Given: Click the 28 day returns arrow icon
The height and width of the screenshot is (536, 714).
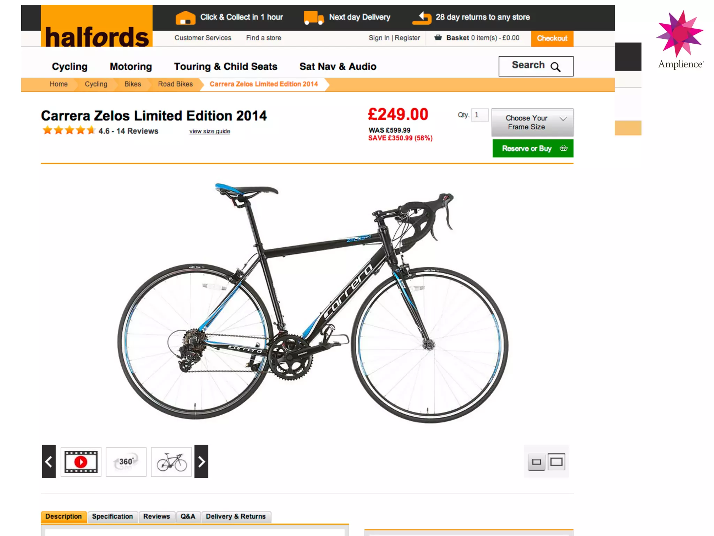Looking at the screenshot, I should pyautogui.click(x=422, y=17).
